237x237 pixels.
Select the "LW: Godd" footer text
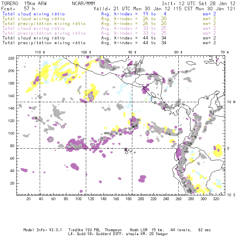pos(77,234)
